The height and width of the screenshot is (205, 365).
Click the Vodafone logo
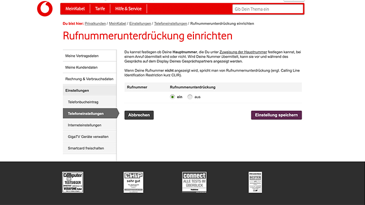coord(45,9)
